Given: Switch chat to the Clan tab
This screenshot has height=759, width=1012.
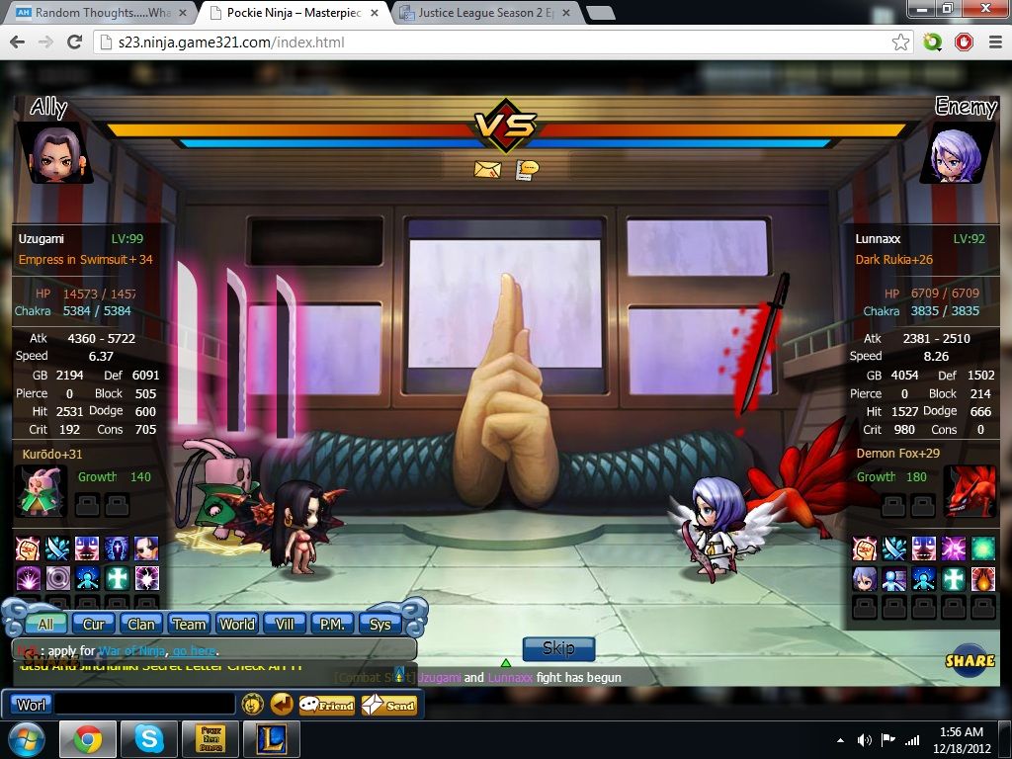Looking at the screenshot, I should tap(140, 625).
